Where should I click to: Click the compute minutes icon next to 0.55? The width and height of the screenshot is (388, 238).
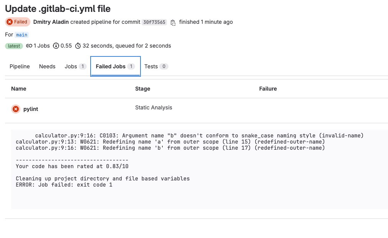[x=56, y=46]
